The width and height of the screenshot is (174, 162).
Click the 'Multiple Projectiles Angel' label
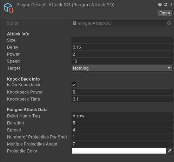32,144
